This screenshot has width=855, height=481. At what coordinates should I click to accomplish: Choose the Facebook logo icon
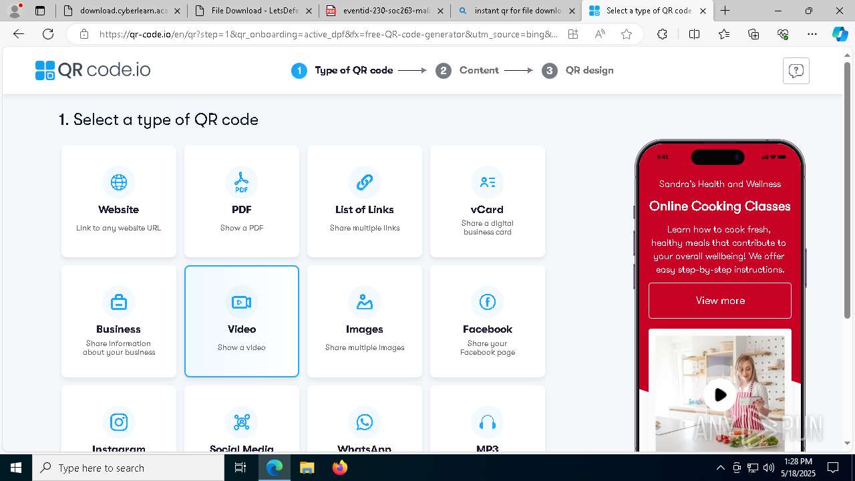[x=487, y=302]
